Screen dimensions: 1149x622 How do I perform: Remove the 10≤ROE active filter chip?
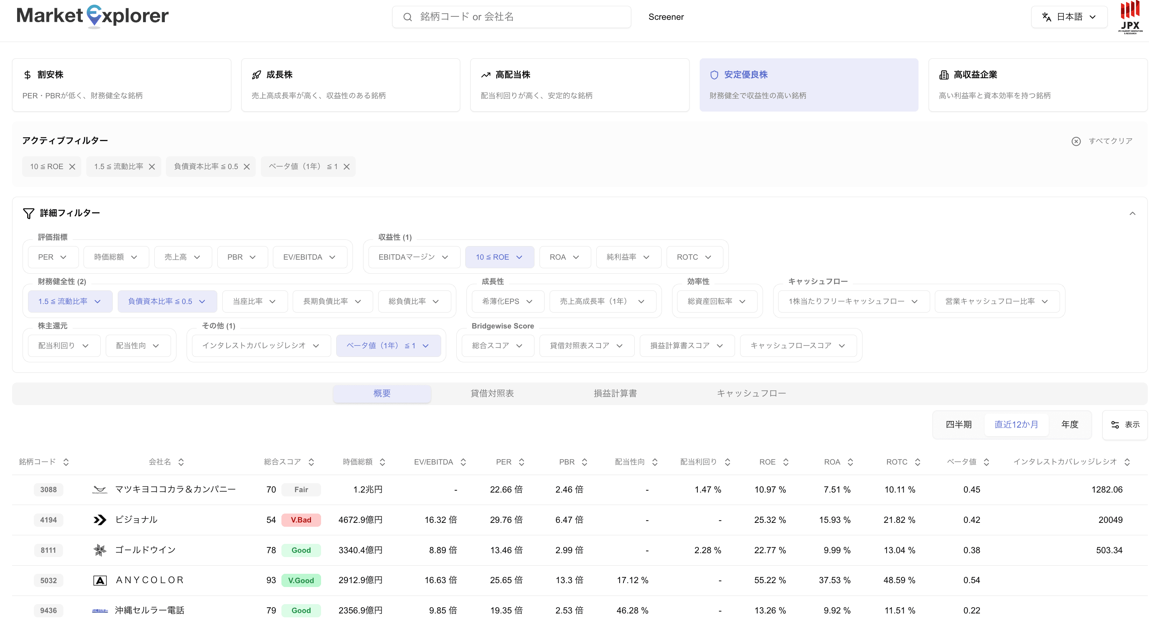[x=73, y=166]
